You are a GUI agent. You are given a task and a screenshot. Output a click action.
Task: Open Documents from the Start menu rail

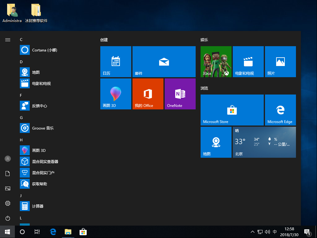point(8,174)
